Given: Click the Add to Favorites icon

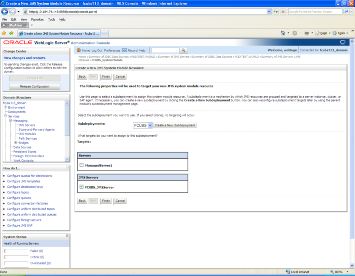Looking at the screenshot, I should (11, 33).
